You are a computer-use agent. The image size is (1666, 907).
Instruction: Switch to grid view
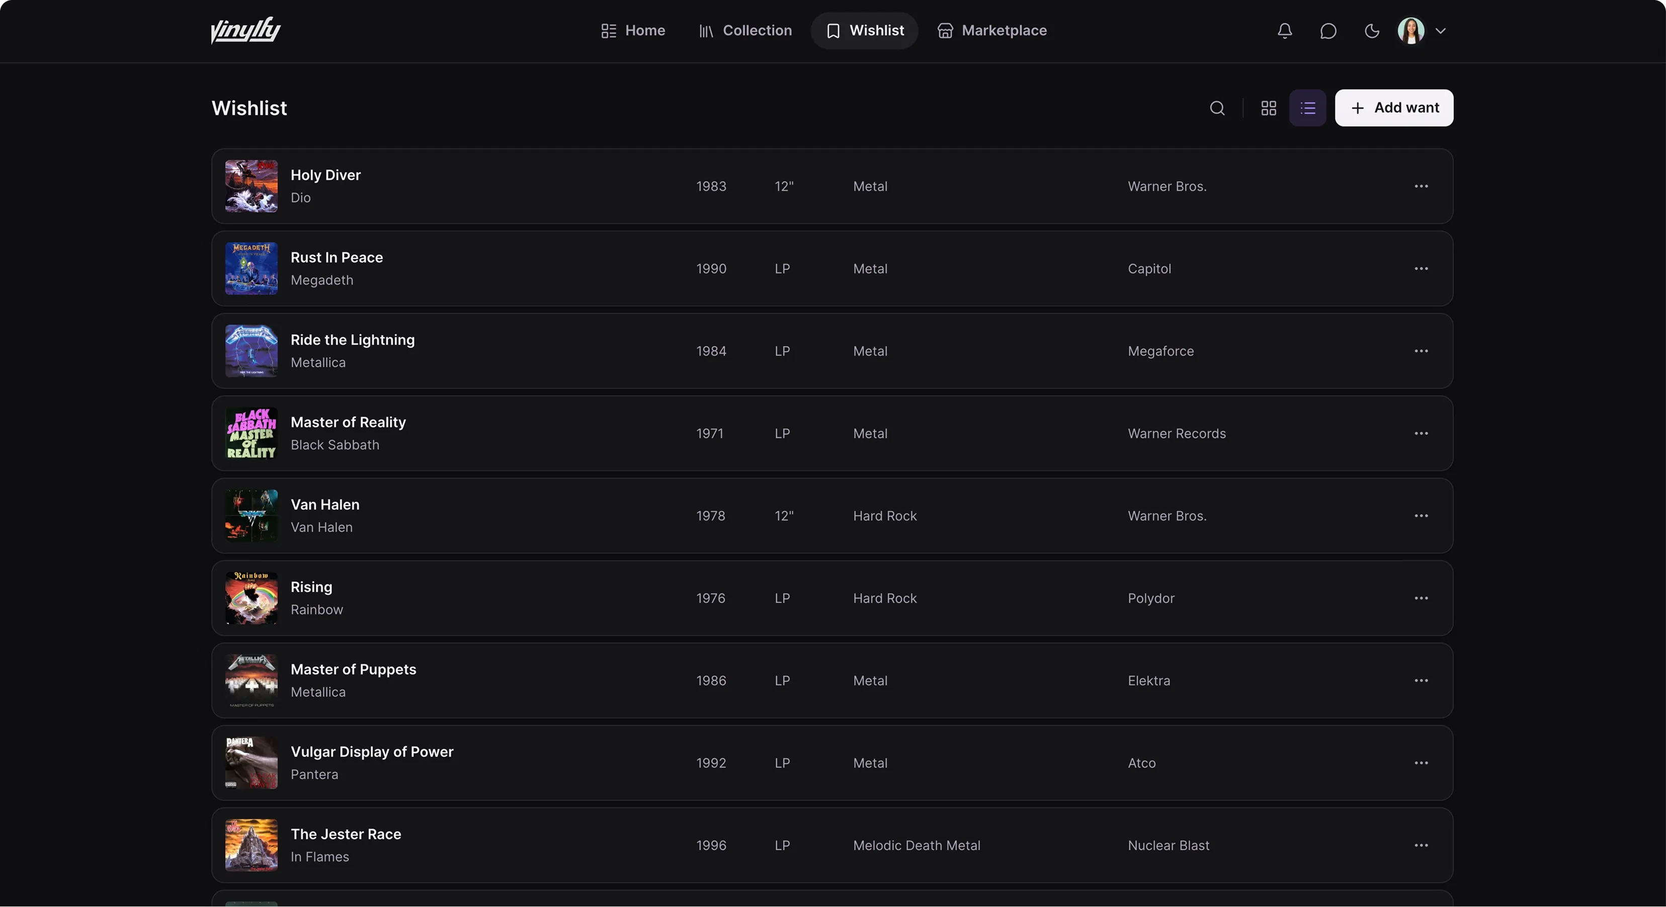click(1268, 108)
